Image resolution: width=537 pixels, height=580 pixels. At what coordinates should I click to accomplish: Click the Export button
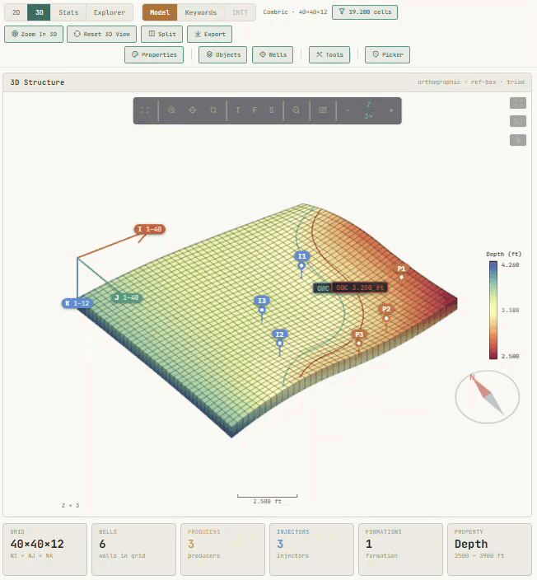coord(209,34)
